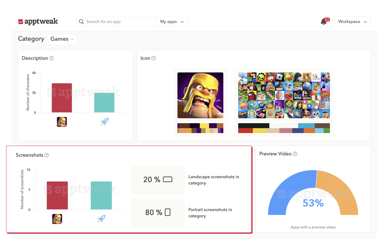Click 'Portrait screenshots in category' label
This screenshot has height=251, width=389.
point(210,213)
